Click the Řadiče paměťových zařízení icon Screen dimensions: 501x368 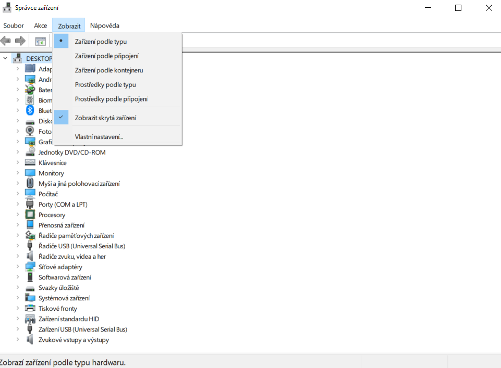[x=30, y=235]
